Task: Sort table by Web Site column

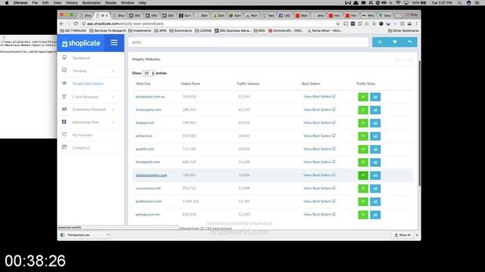Action: pyautogui.click(x=143, y=84)
